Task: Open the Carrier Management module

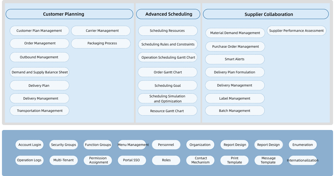Action: pos(101,31)
